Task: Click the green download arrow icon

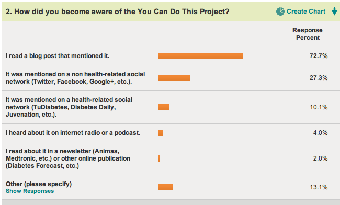Action: click(334, 12)
